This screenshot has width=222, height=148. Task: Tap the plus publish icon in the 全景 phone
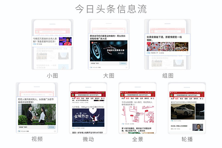[x=153, y=95]
